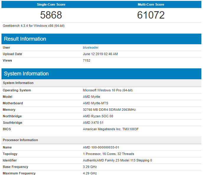Click topology value 16 Cores, 32 Threads
The image size is (204, 175).
[108, 154]
